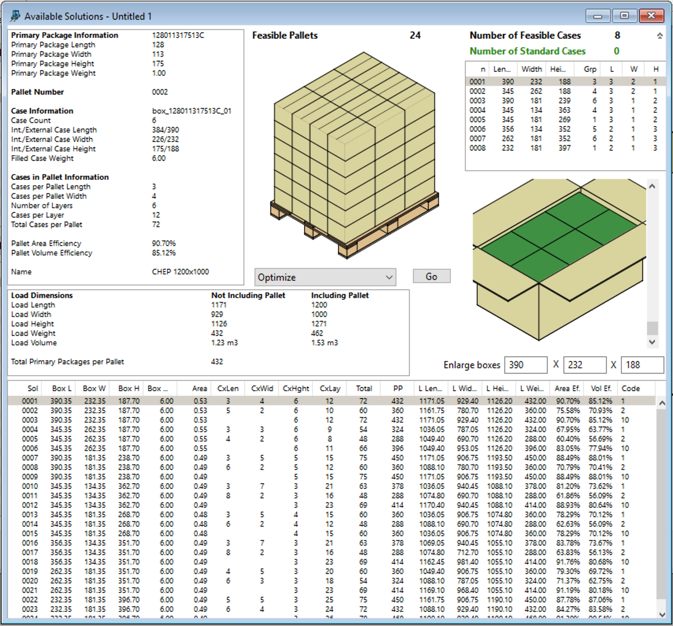Select solution 0021 row

click(x=332, y=590)
